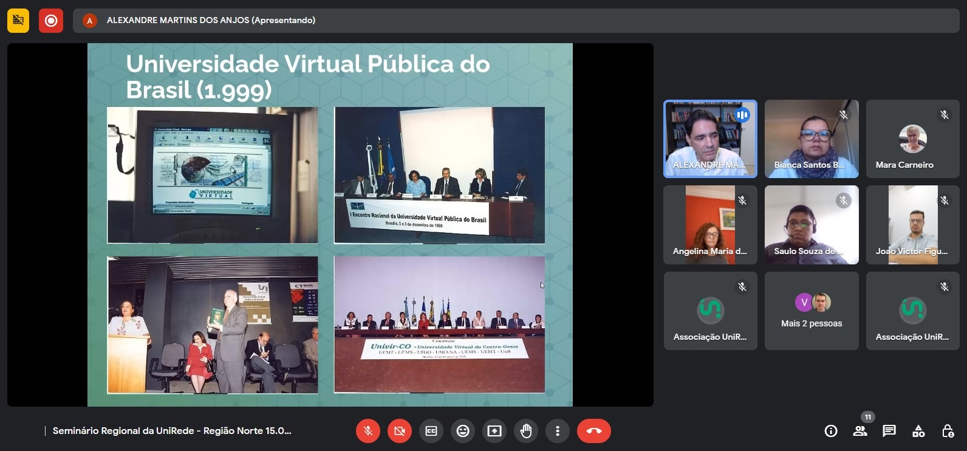Click the presenter avatar letter A

[x=89, y=21]
